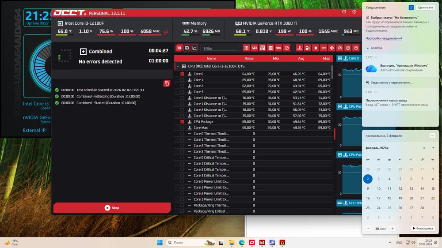The height and width of the screenshot is (248, 442).
Task: Copy the test log with clipboard icon
Action: [x=167, y=83]
